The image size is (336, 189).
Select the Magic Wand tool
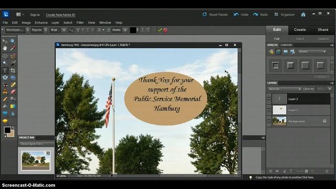[x=5, y=63]
